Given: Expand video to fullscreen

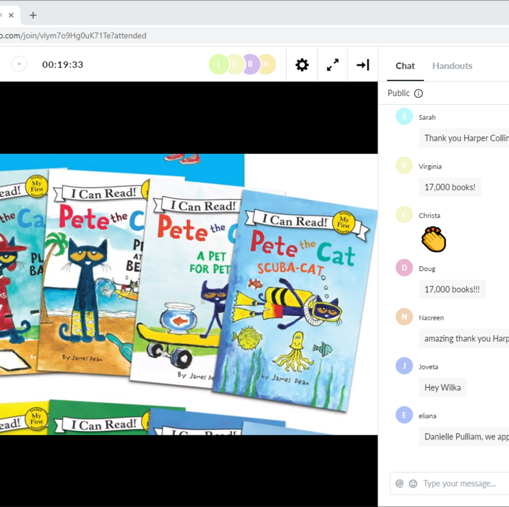Looking at the screenshot, I should 333,65.
